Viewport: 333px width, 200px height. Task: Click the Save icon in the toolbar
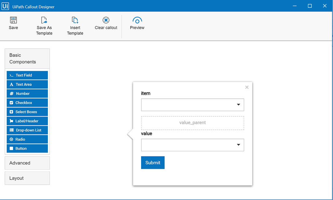pos(13,20)
